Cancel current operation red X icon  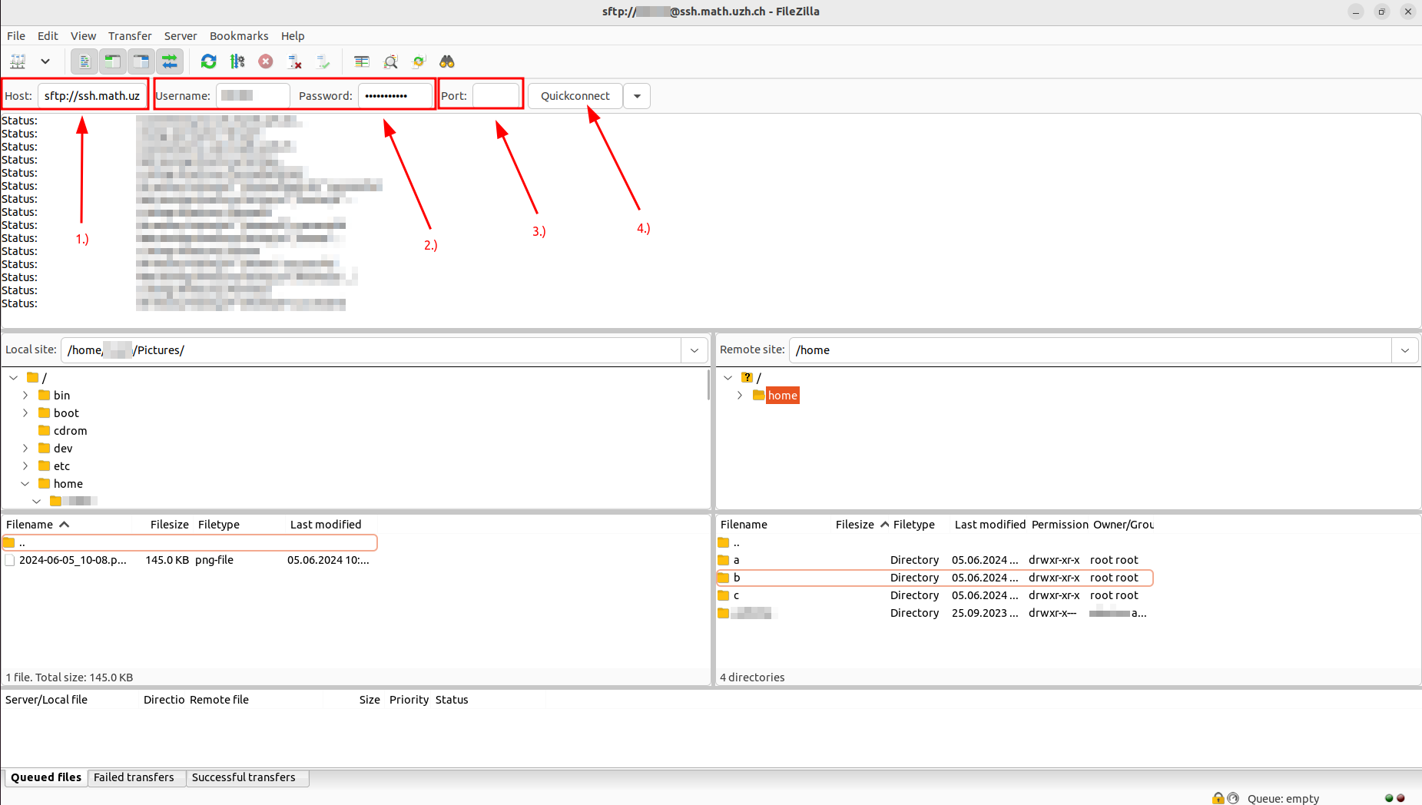pyautogui.click(x=266, y=61)
